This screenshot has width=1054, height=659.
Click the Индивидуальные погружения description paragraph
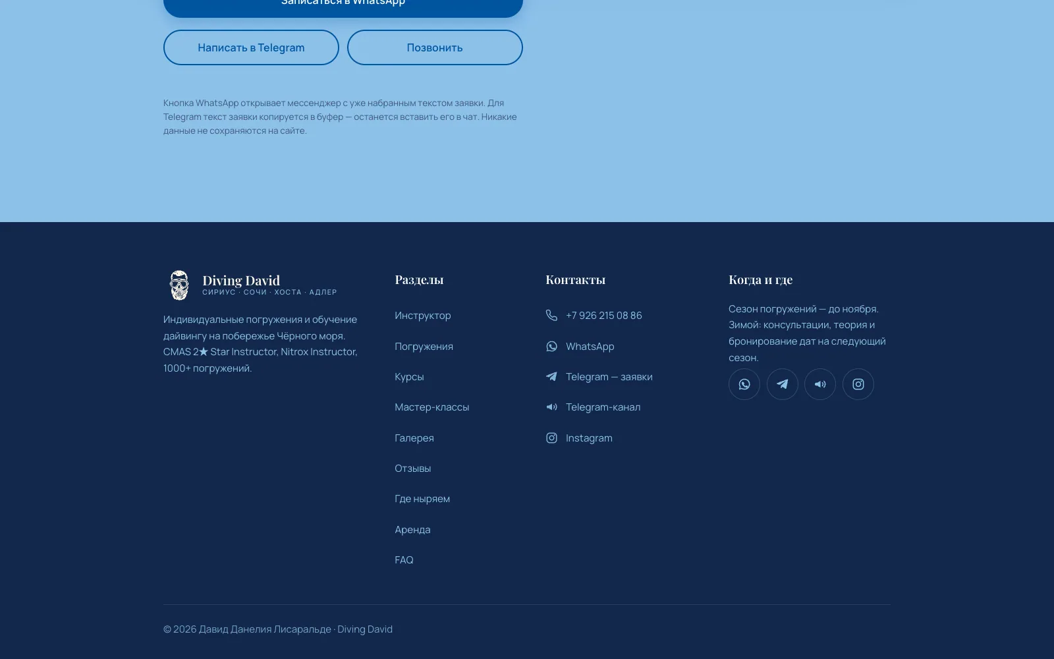(x=261, y=344)
